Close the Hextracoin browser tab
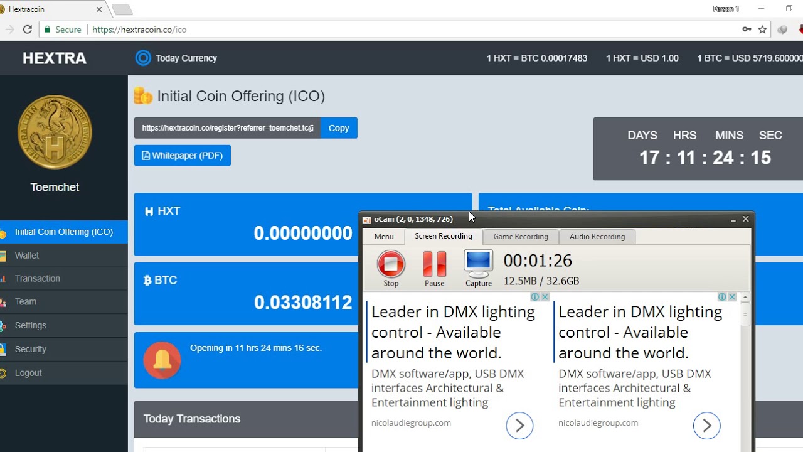 [x=99, y=9]
